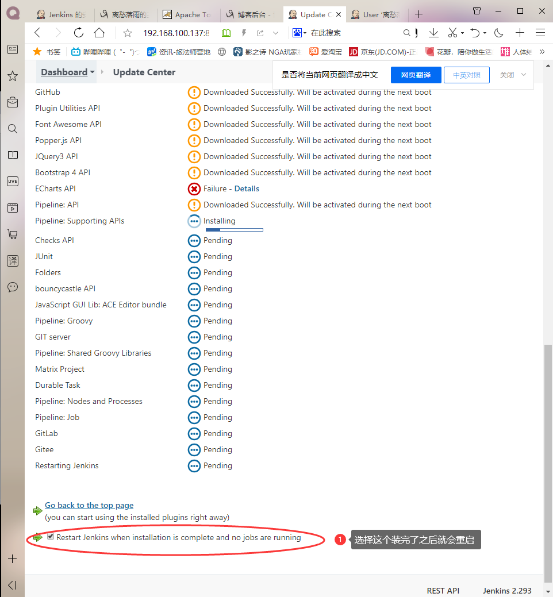Click the undo closed-tab icon
The height and width of the screenshot is (597, 553).
point(475,33)
